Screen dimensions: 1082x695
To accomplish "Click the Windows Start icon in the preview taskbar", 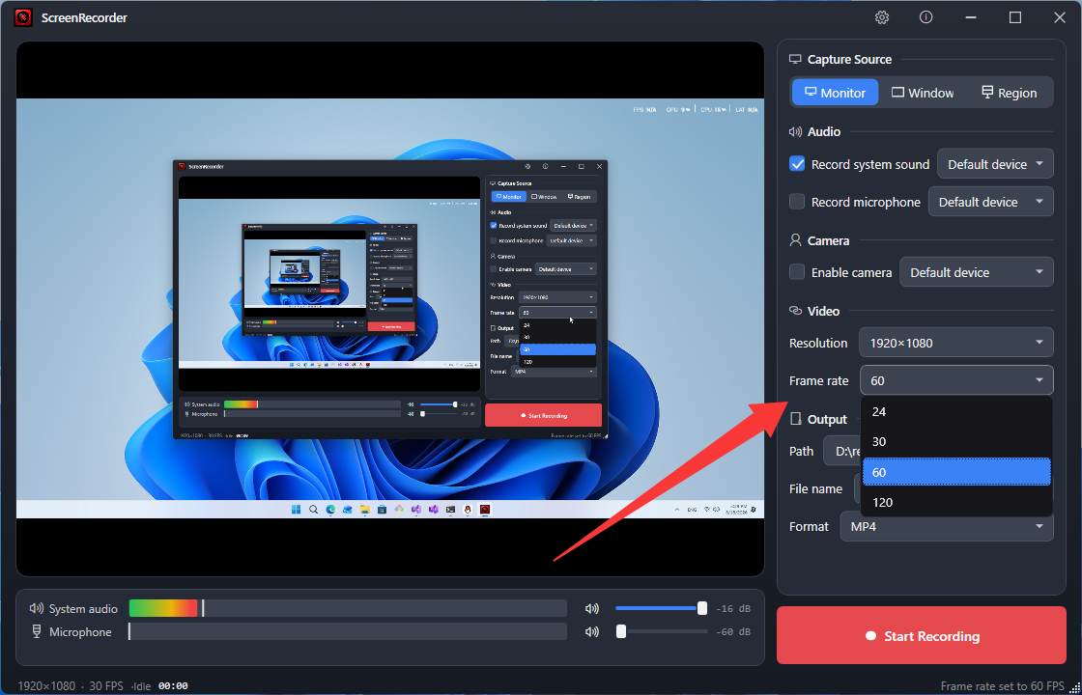I will coord(296,510).
